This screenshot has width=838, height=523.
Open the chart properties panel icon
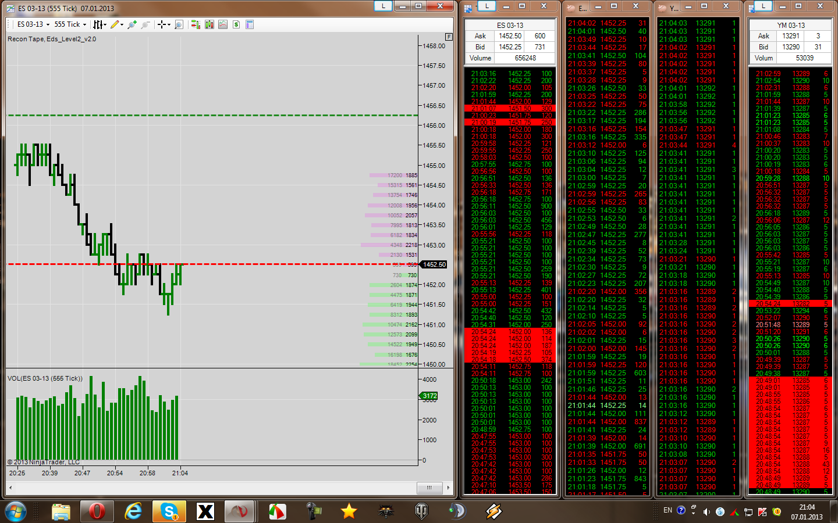250,24
